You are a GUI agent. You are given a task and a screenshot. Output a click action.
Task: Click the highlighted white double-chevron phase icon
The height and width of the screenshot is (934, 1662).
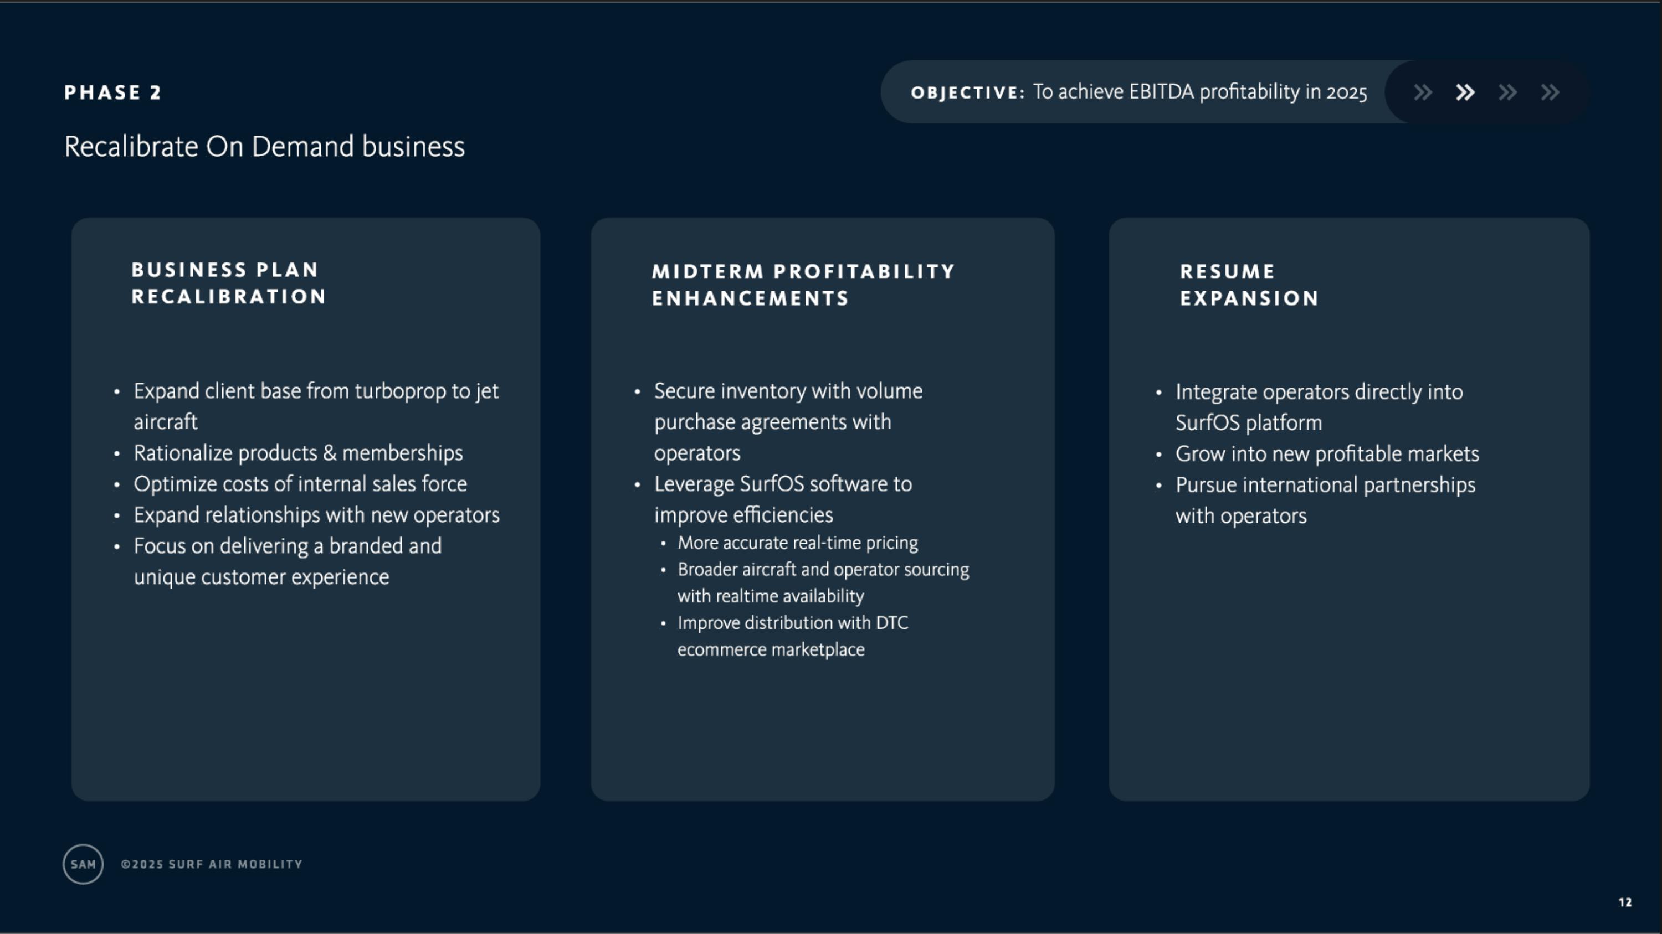click(1465, 92)
